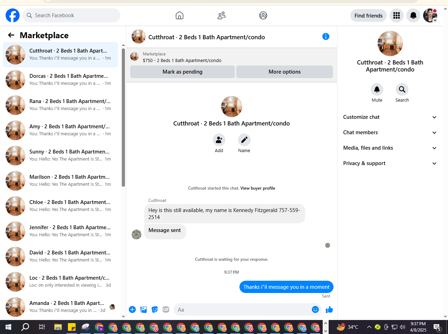Expand Privacy & support section
Screen dimensions: 448x334
pyautogui.click(x=390, y=163)
